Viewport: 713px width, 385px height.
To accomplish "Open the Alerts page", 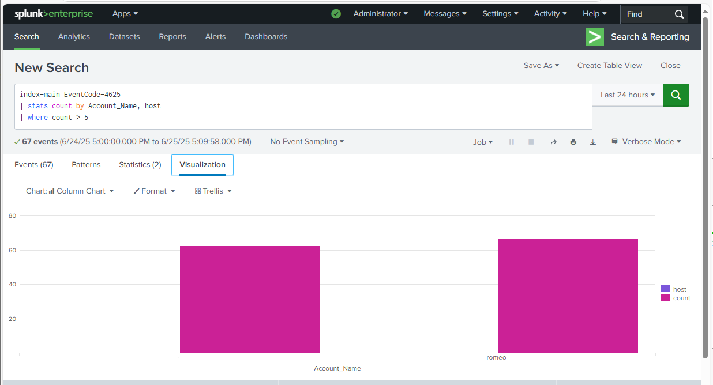I will pos(215,37).
